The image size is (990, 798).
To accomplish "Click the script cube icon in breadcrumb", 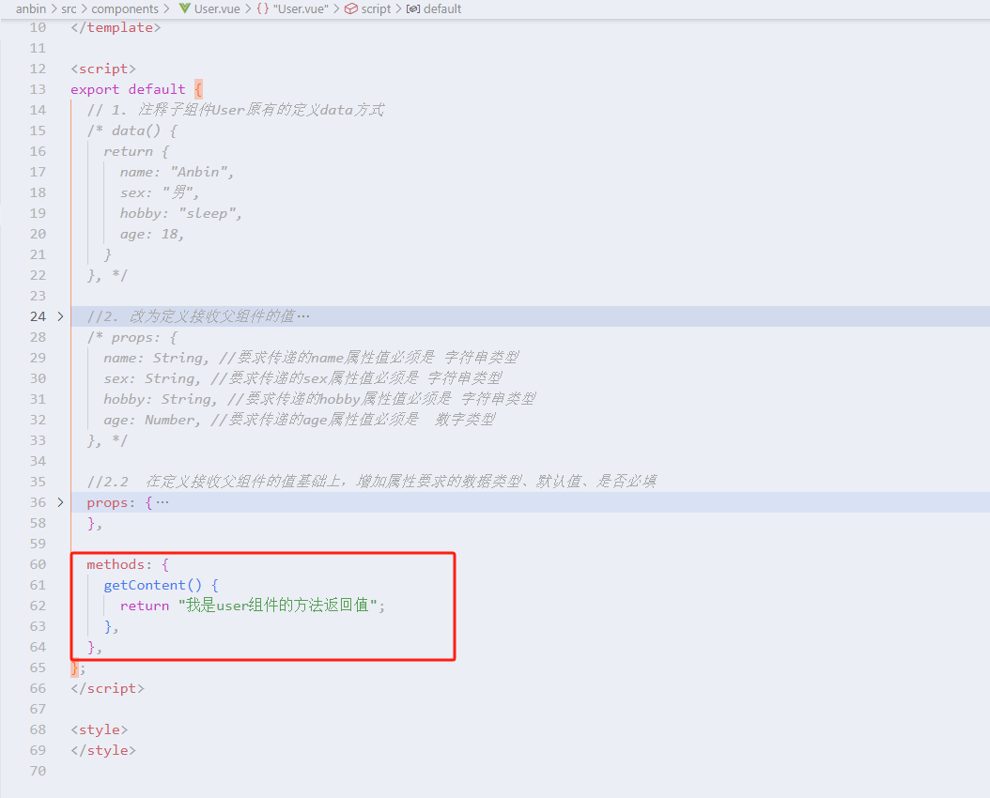I will (x=351, y=8).
